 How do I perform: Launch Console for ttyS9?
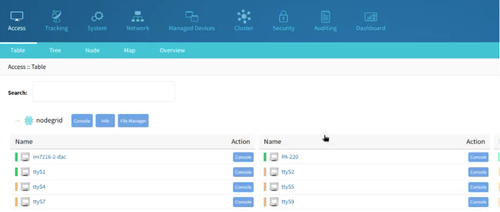478,202
